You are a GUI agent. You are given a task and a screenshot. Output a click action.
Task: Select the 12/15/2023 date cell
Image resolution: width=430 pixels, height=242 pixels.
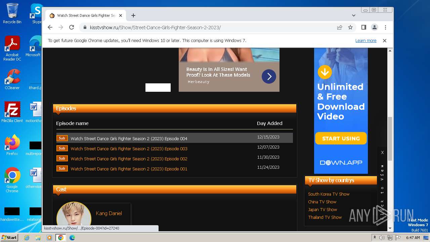[268, 137]
